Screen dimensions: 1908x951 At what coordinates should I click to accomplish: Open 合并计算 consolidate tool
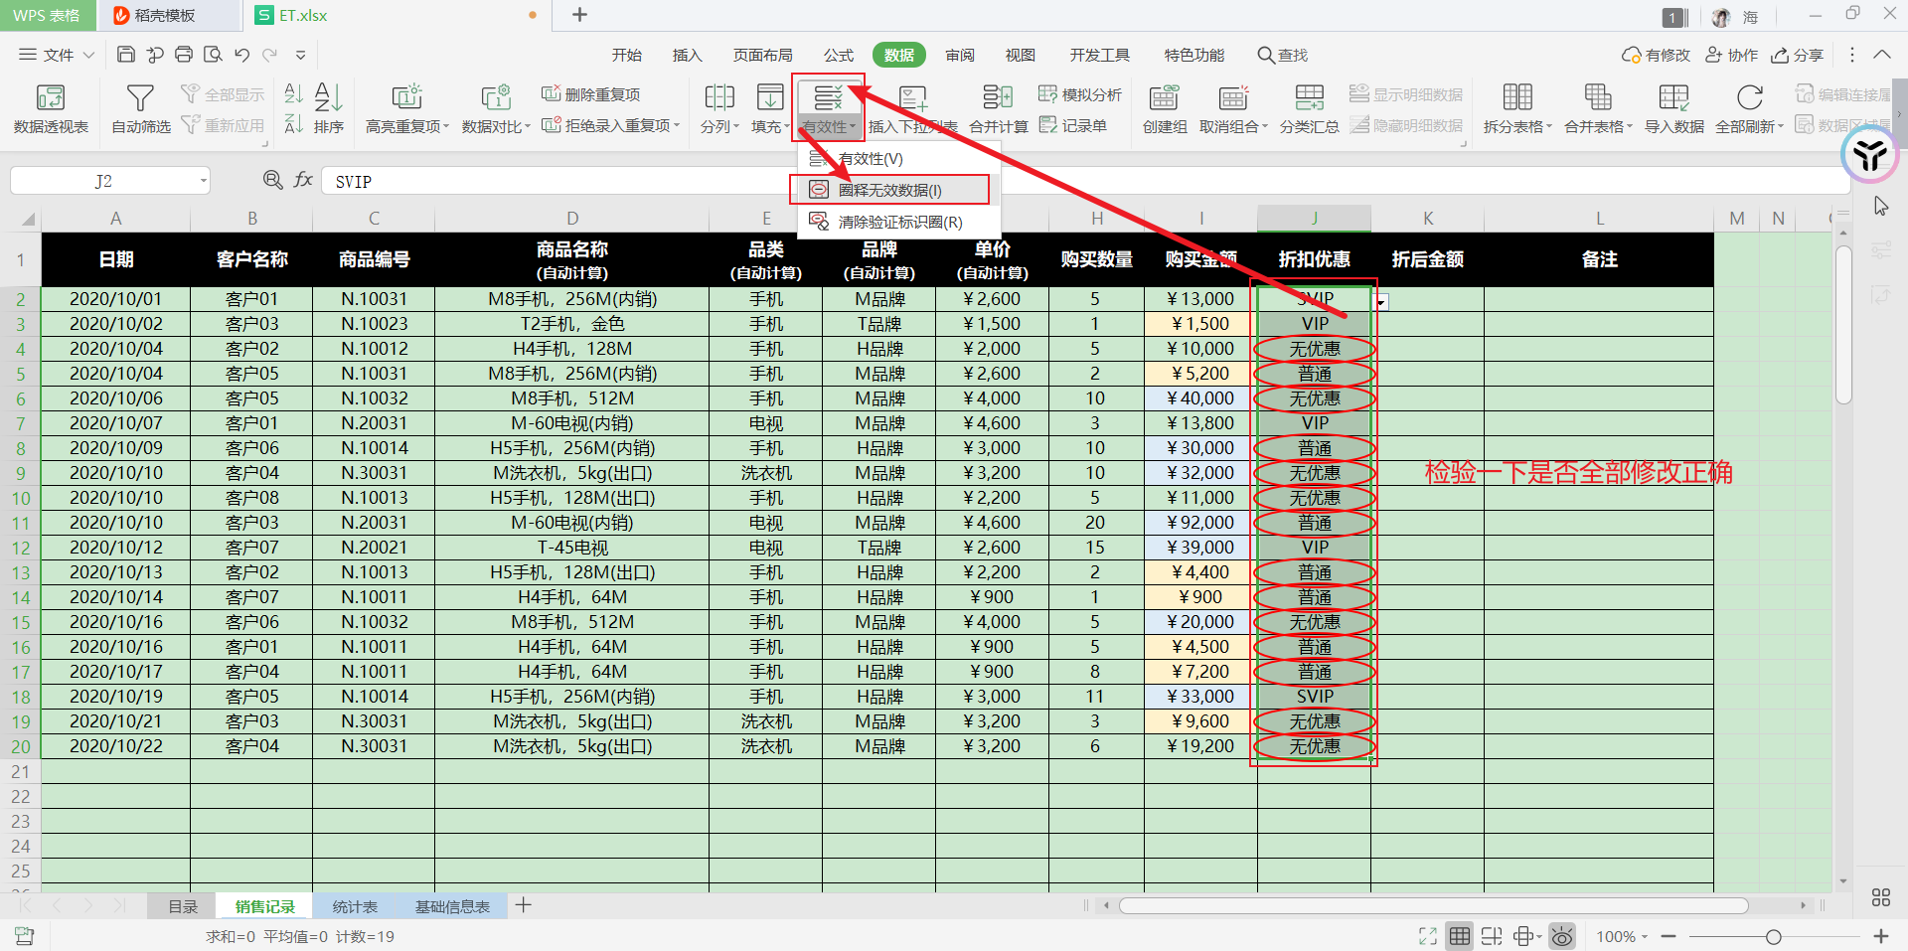coord(998,109)
